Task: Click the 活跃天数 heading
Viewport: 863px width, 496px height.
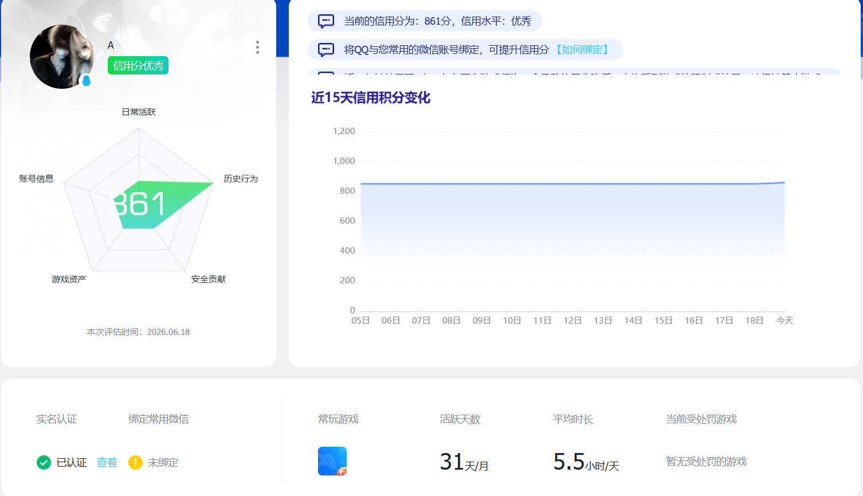Action: (x=460, y=419)
